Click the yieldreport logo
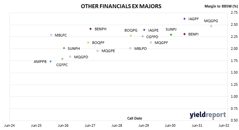 tap(208, 115)
